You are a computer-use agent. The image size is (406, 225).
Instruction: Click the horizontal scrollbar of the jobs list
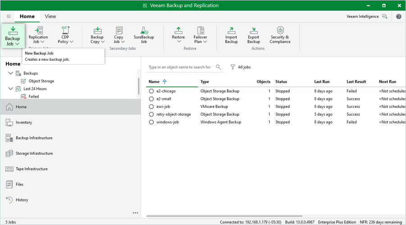pyautogui.click(x=224, y=216)
